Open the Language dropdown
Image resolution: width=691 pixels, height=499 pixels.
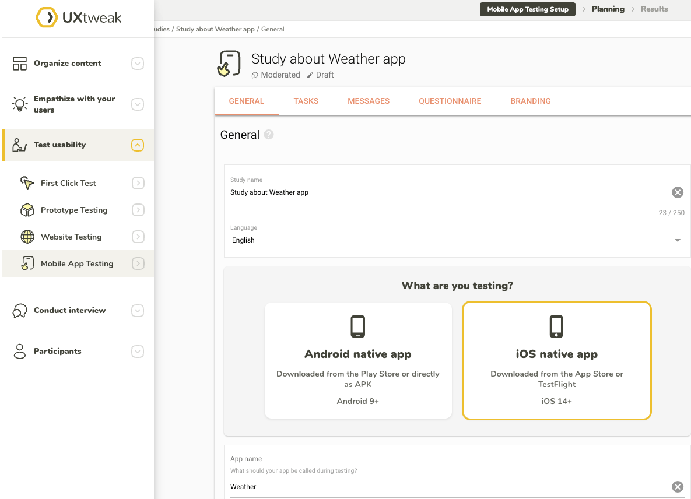tap(457, 240)
